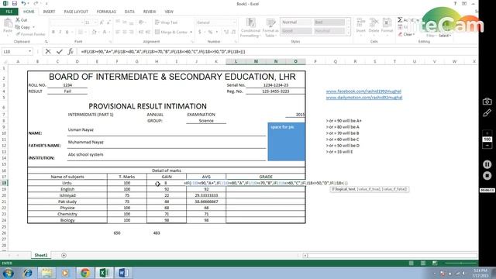This screenshot has width=496, height=279.
Task: Open the Clear dropdown in Editing group
Action: pyautogui.click(x=414, y=34)
